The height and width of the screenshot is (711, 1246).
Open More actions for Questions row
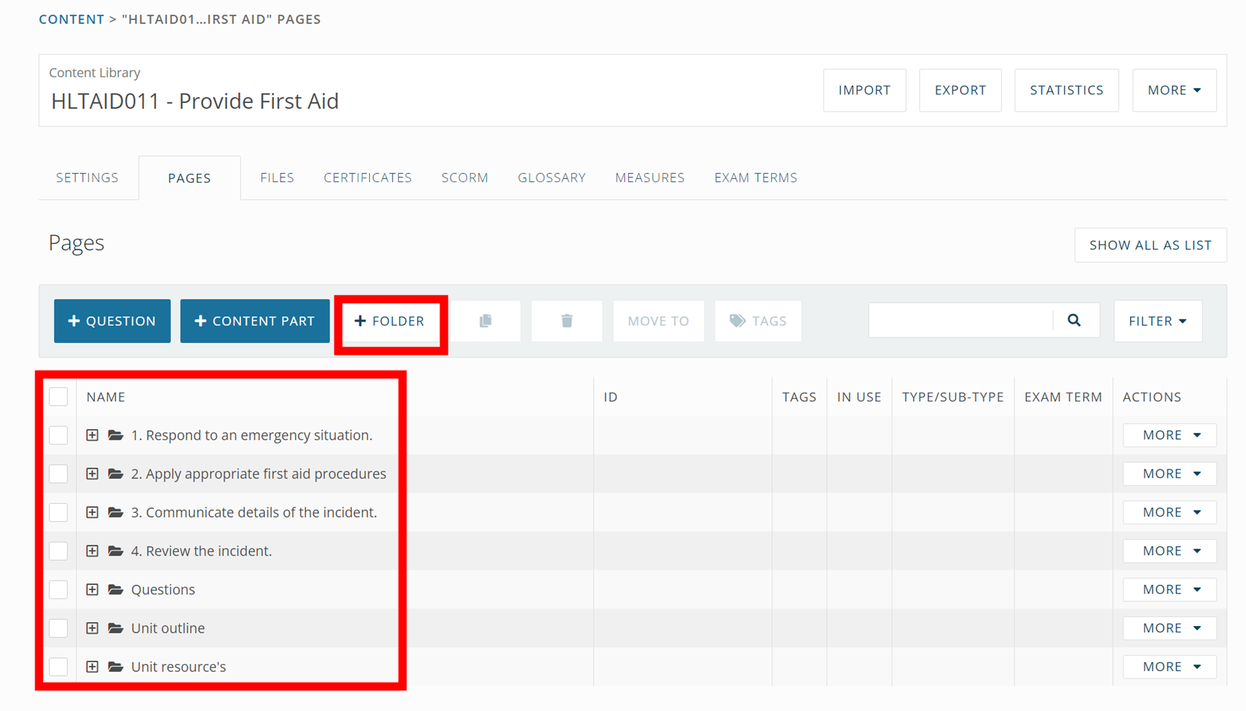[1169, 590]
